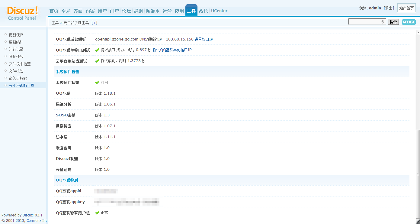Open the 界面 menu tab
The height and width of the screenshot is (224, 420).
78,11
